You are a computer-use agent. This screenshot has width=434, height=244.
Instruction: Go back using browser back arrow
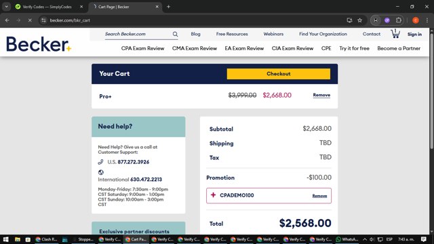[x=7, y=20]
